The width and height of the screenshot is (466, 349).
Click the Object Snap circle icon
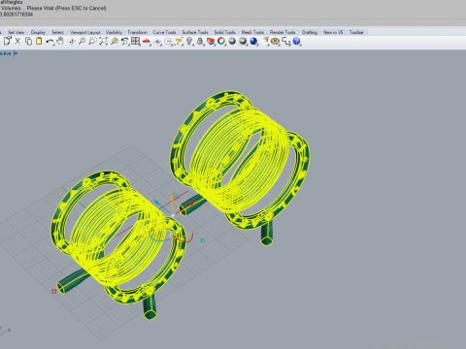point(168,42)
